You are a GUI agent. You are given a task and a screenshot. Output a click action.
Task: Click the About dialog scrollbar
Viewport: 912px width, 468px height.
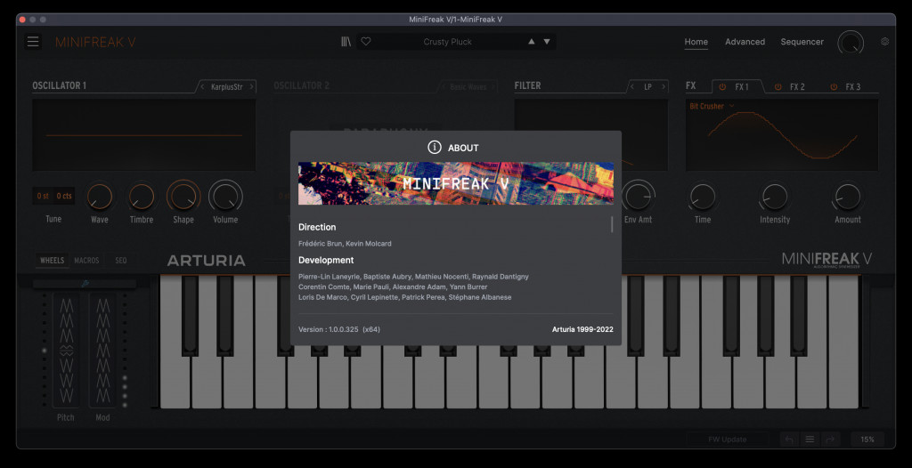click(612, 224)
